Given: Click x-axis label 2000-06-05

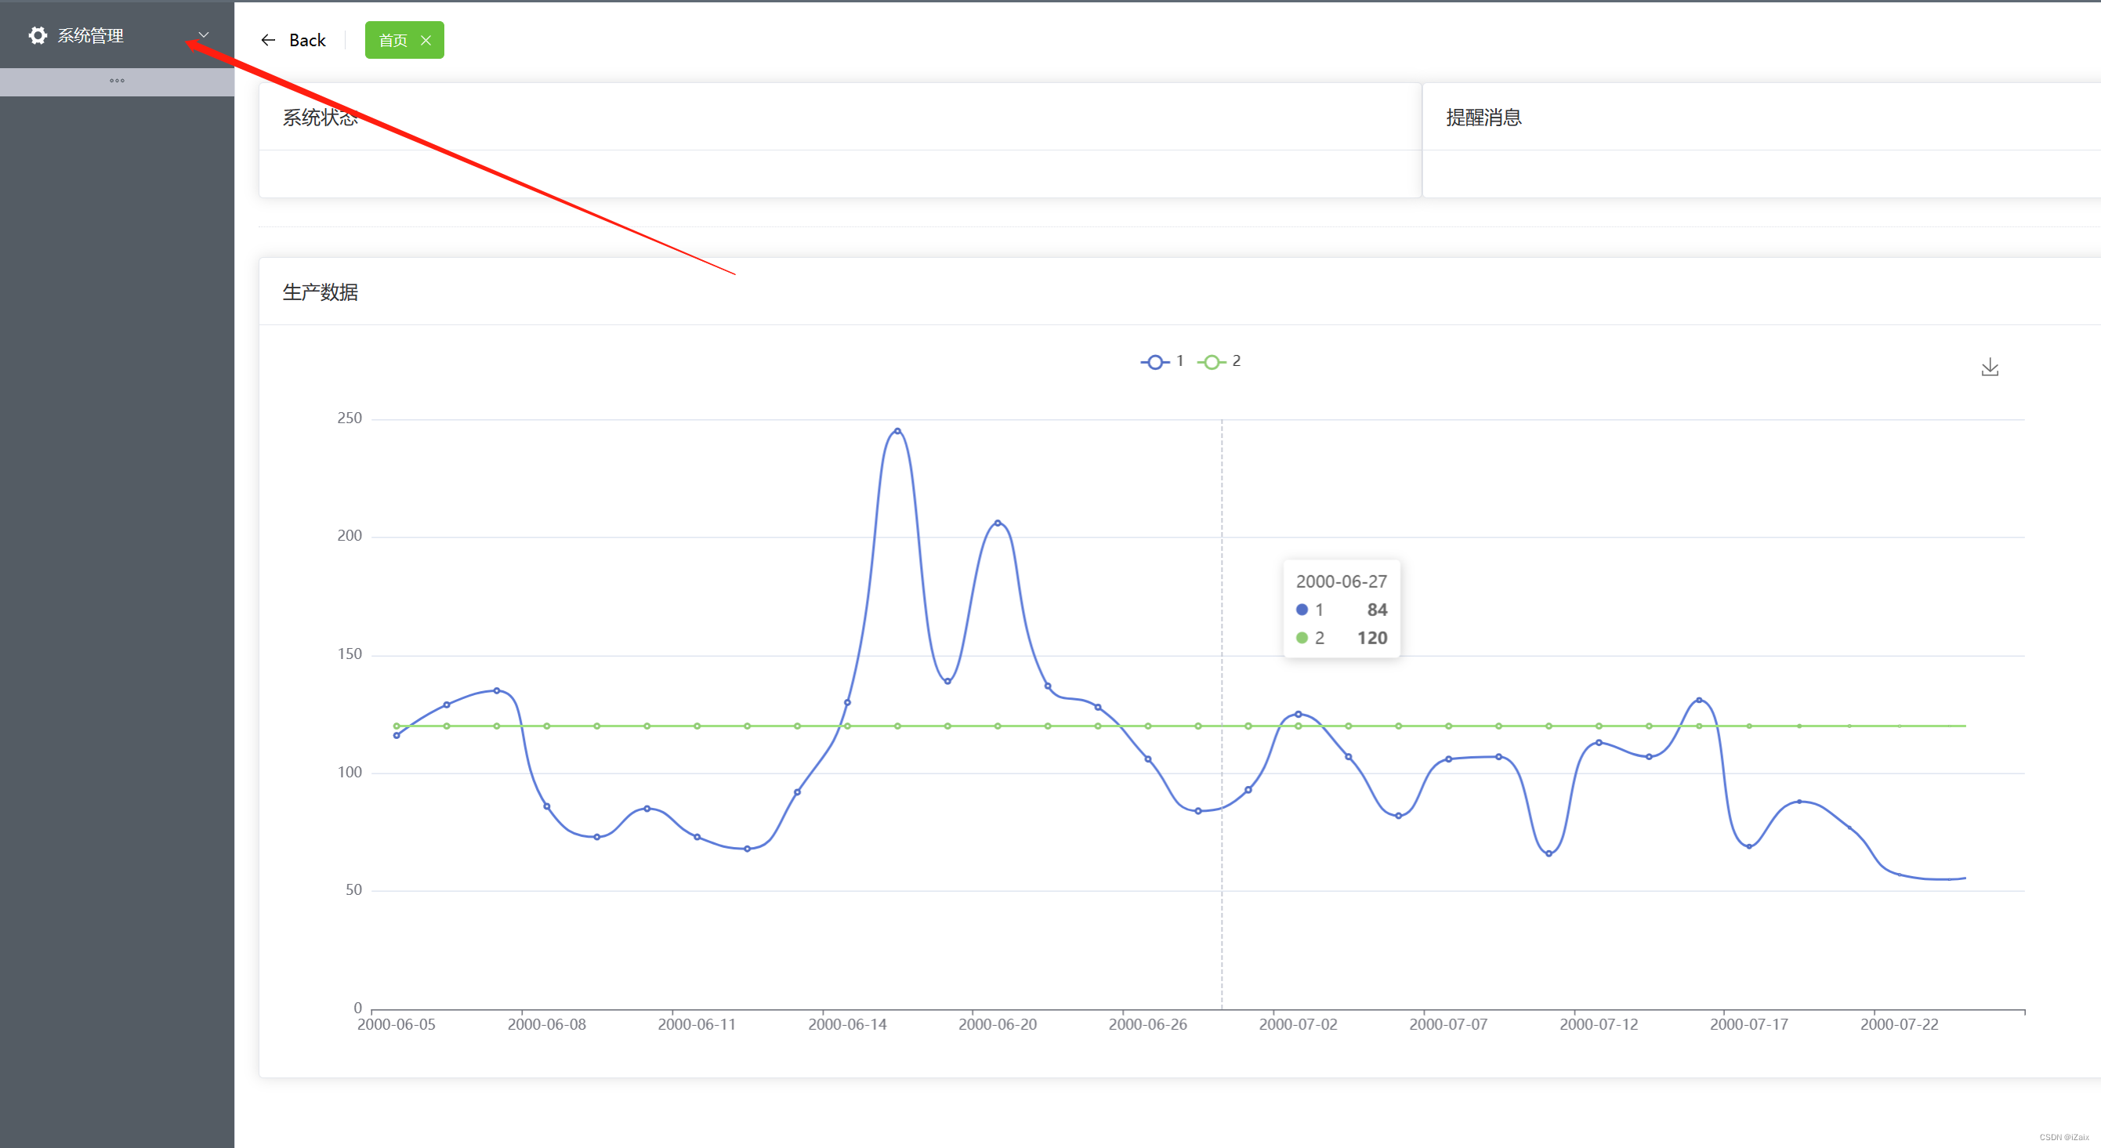Looking at the screenshot, I should pos(397,1024).
